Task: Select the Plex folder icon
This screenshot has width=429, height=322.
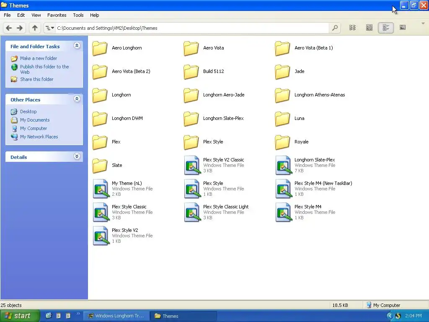Action: (x=100, y=142)
